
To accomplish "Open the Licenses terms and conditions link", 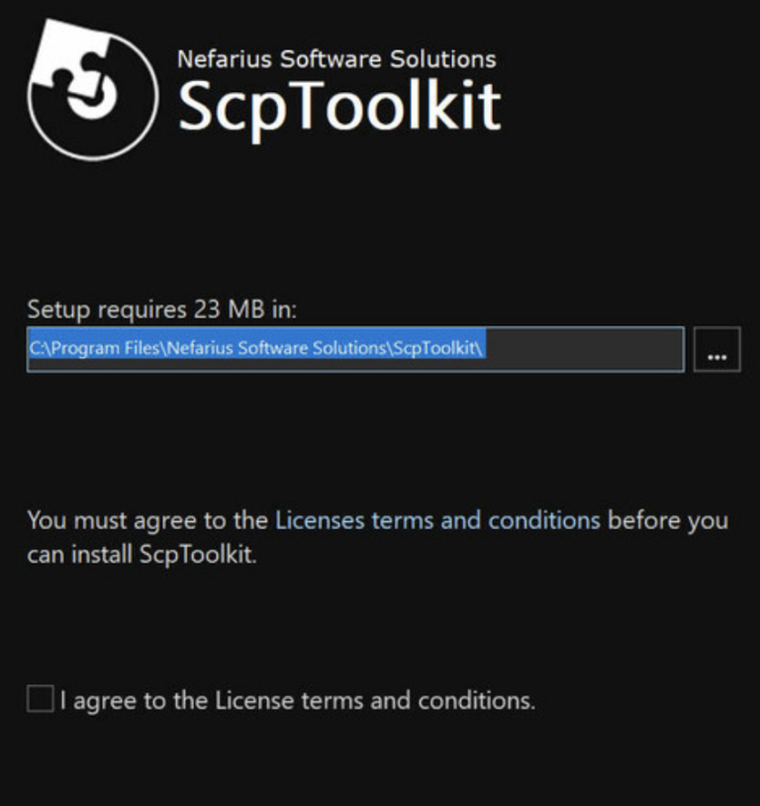I will pos(437,520).
